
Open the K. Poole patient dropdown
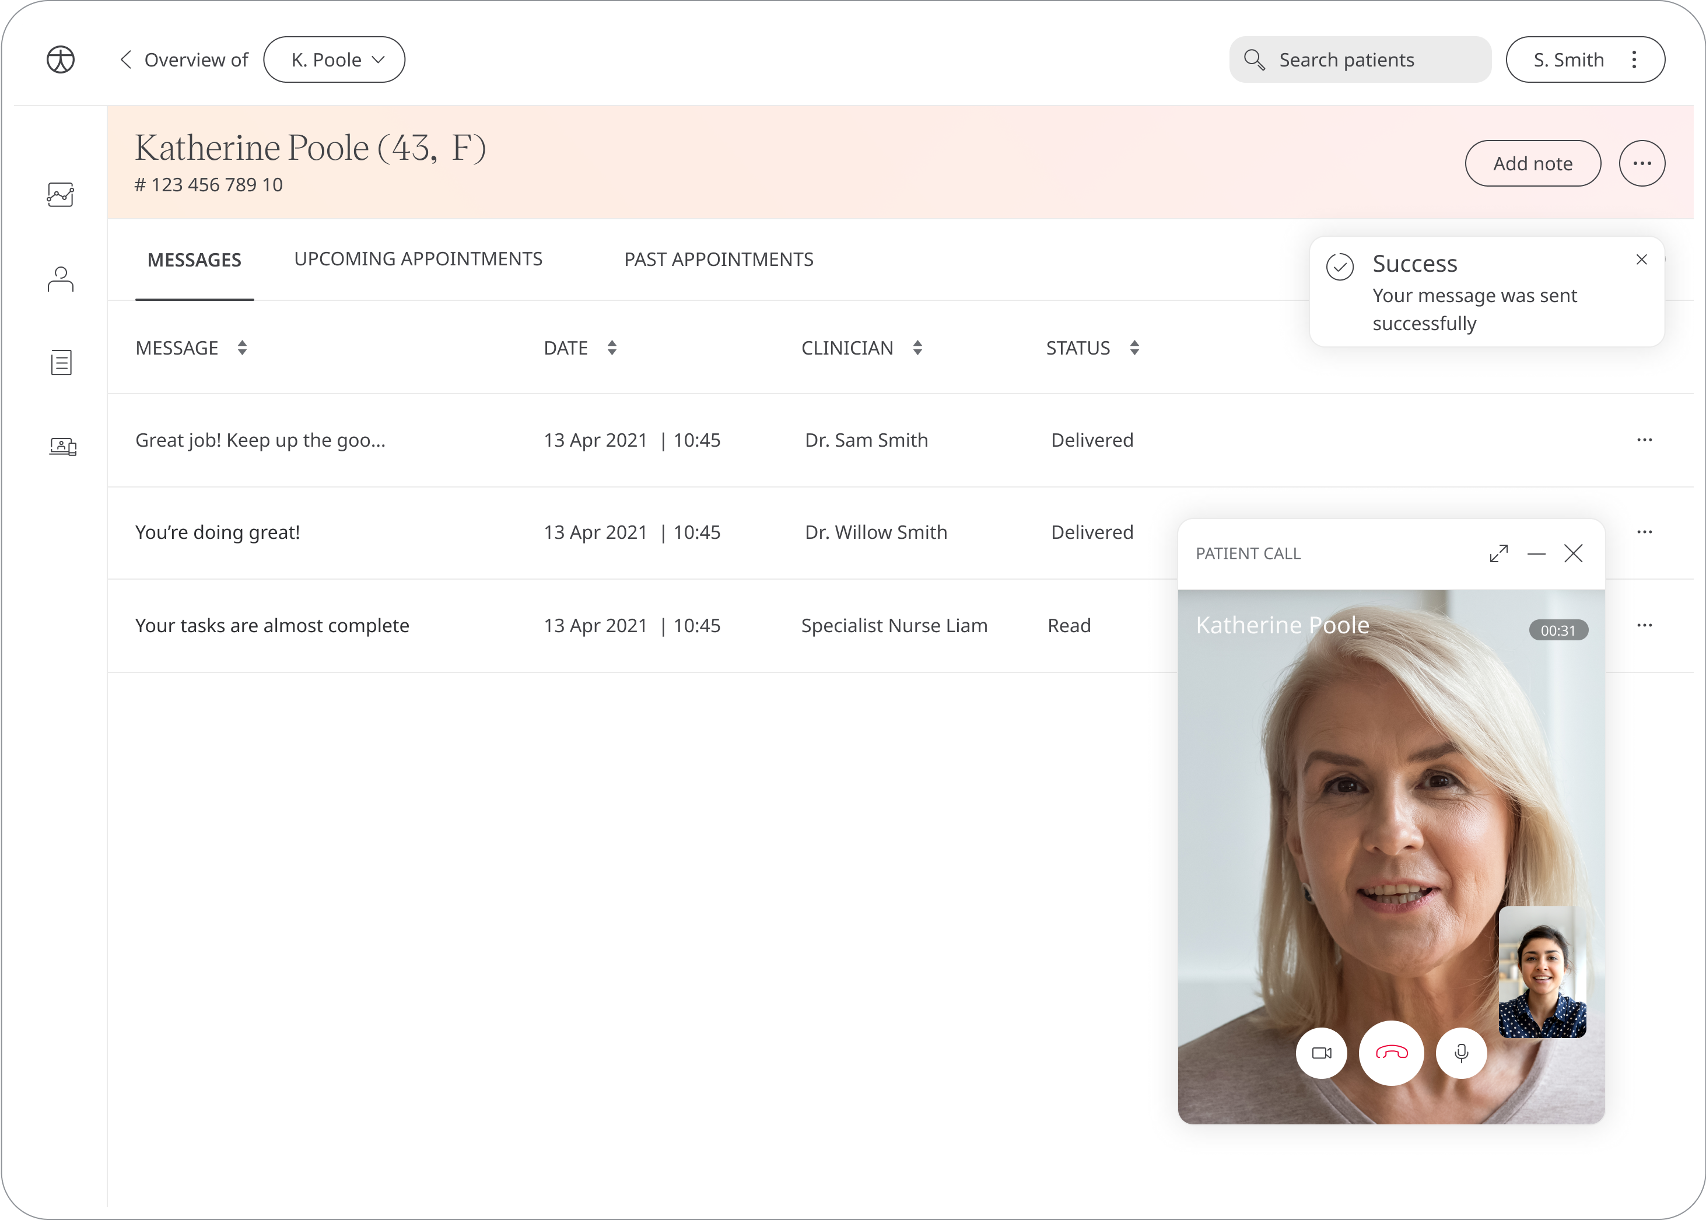(x=334, y=59)
